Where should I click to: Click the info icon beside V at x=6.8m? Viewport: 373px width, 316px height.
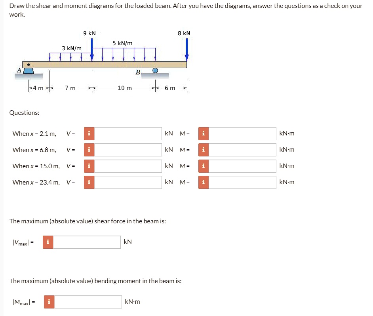click(x=89, y=150)
